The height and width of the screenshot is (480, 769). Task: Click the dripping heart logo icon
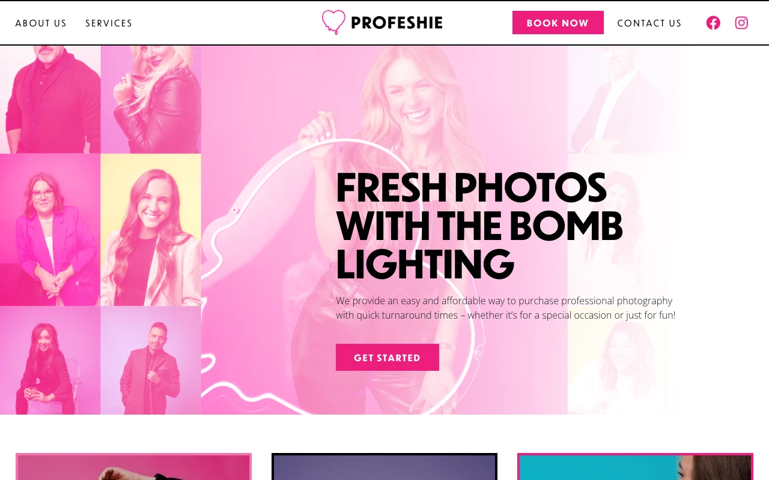click(x=333, y=22)
